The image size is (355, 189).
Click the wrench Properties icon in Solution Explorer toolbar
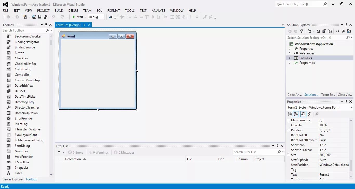[x=343, y=31]
